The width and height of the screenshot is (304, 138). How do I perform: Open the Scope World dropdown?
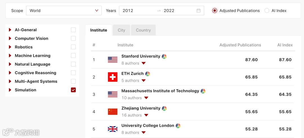coord(64,11)
